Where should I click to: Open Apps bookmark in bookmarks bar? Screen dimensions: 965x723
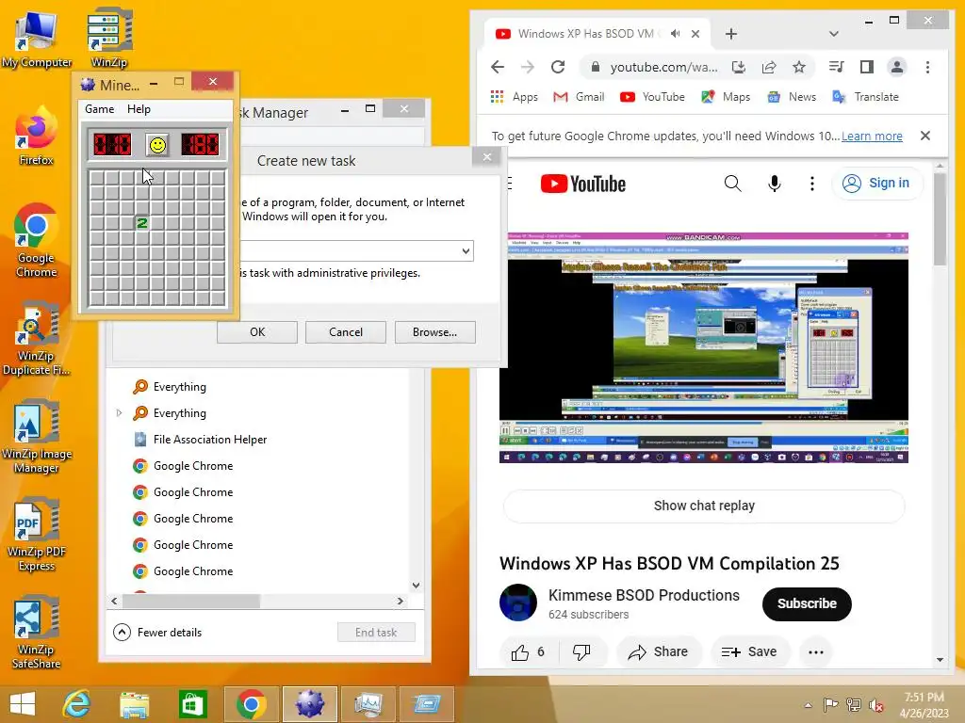click(514, 97)
